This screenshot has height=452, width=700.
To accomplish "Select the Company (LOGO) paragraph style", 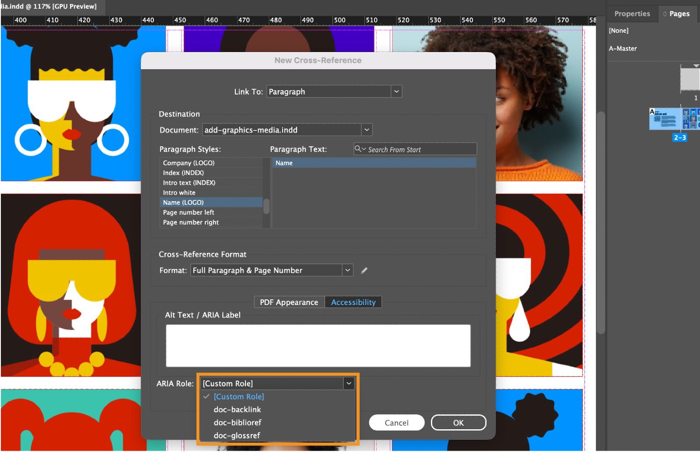I will tap(188, 162).
